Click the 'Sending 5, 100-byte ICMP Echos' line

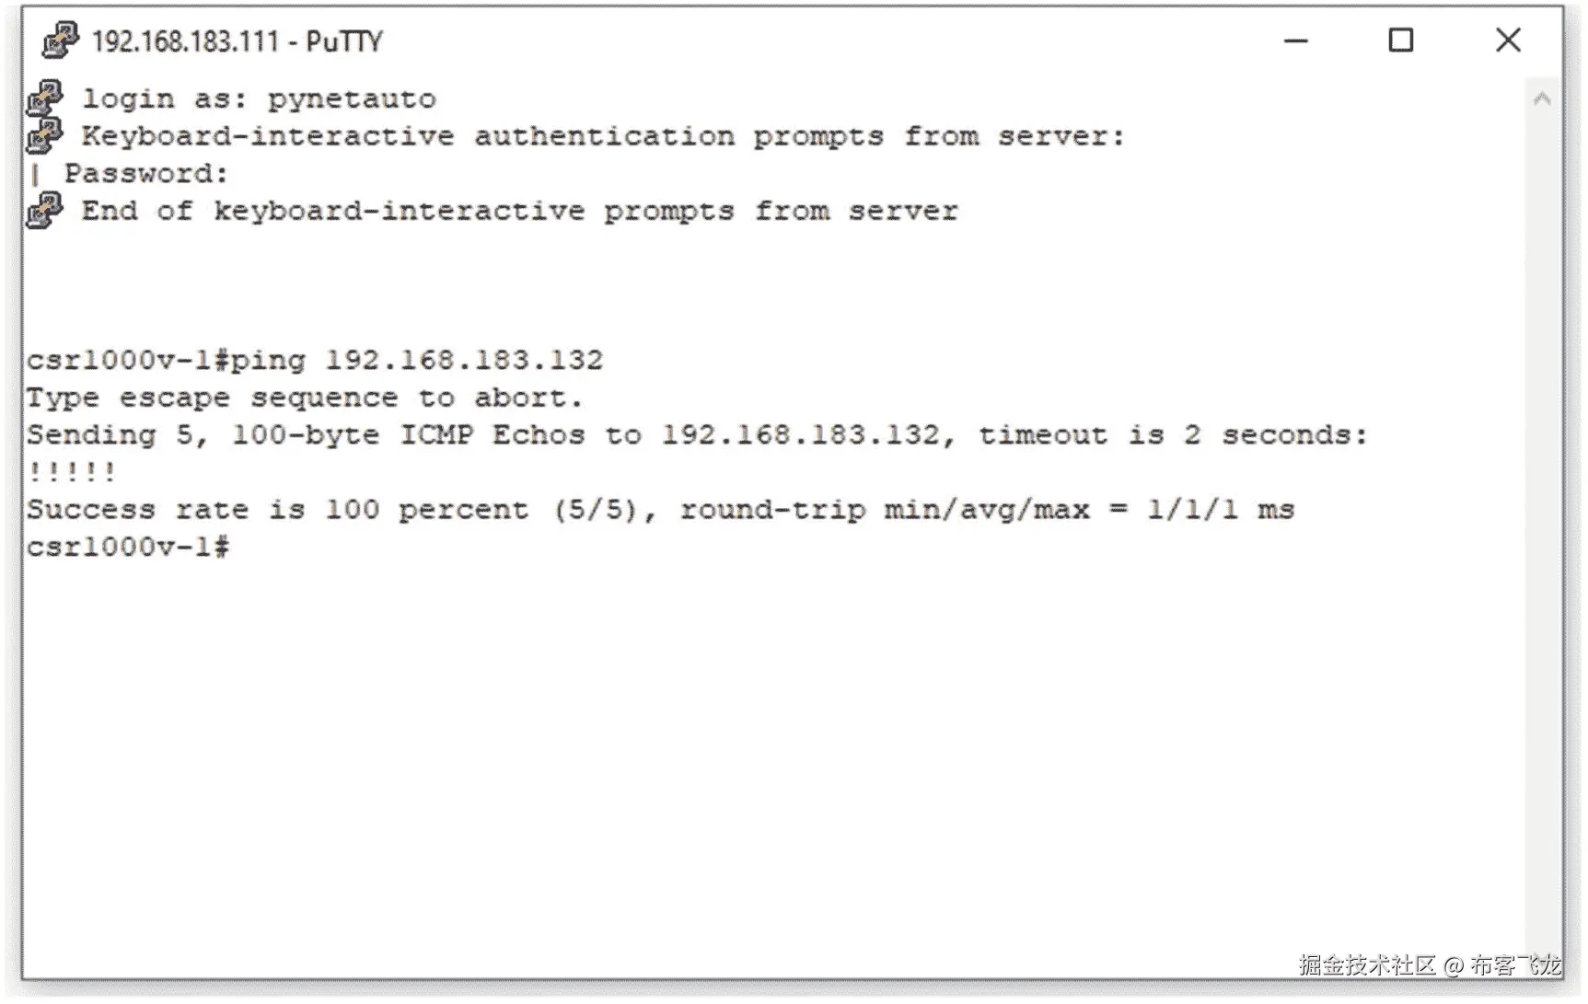tap(697, 434)
